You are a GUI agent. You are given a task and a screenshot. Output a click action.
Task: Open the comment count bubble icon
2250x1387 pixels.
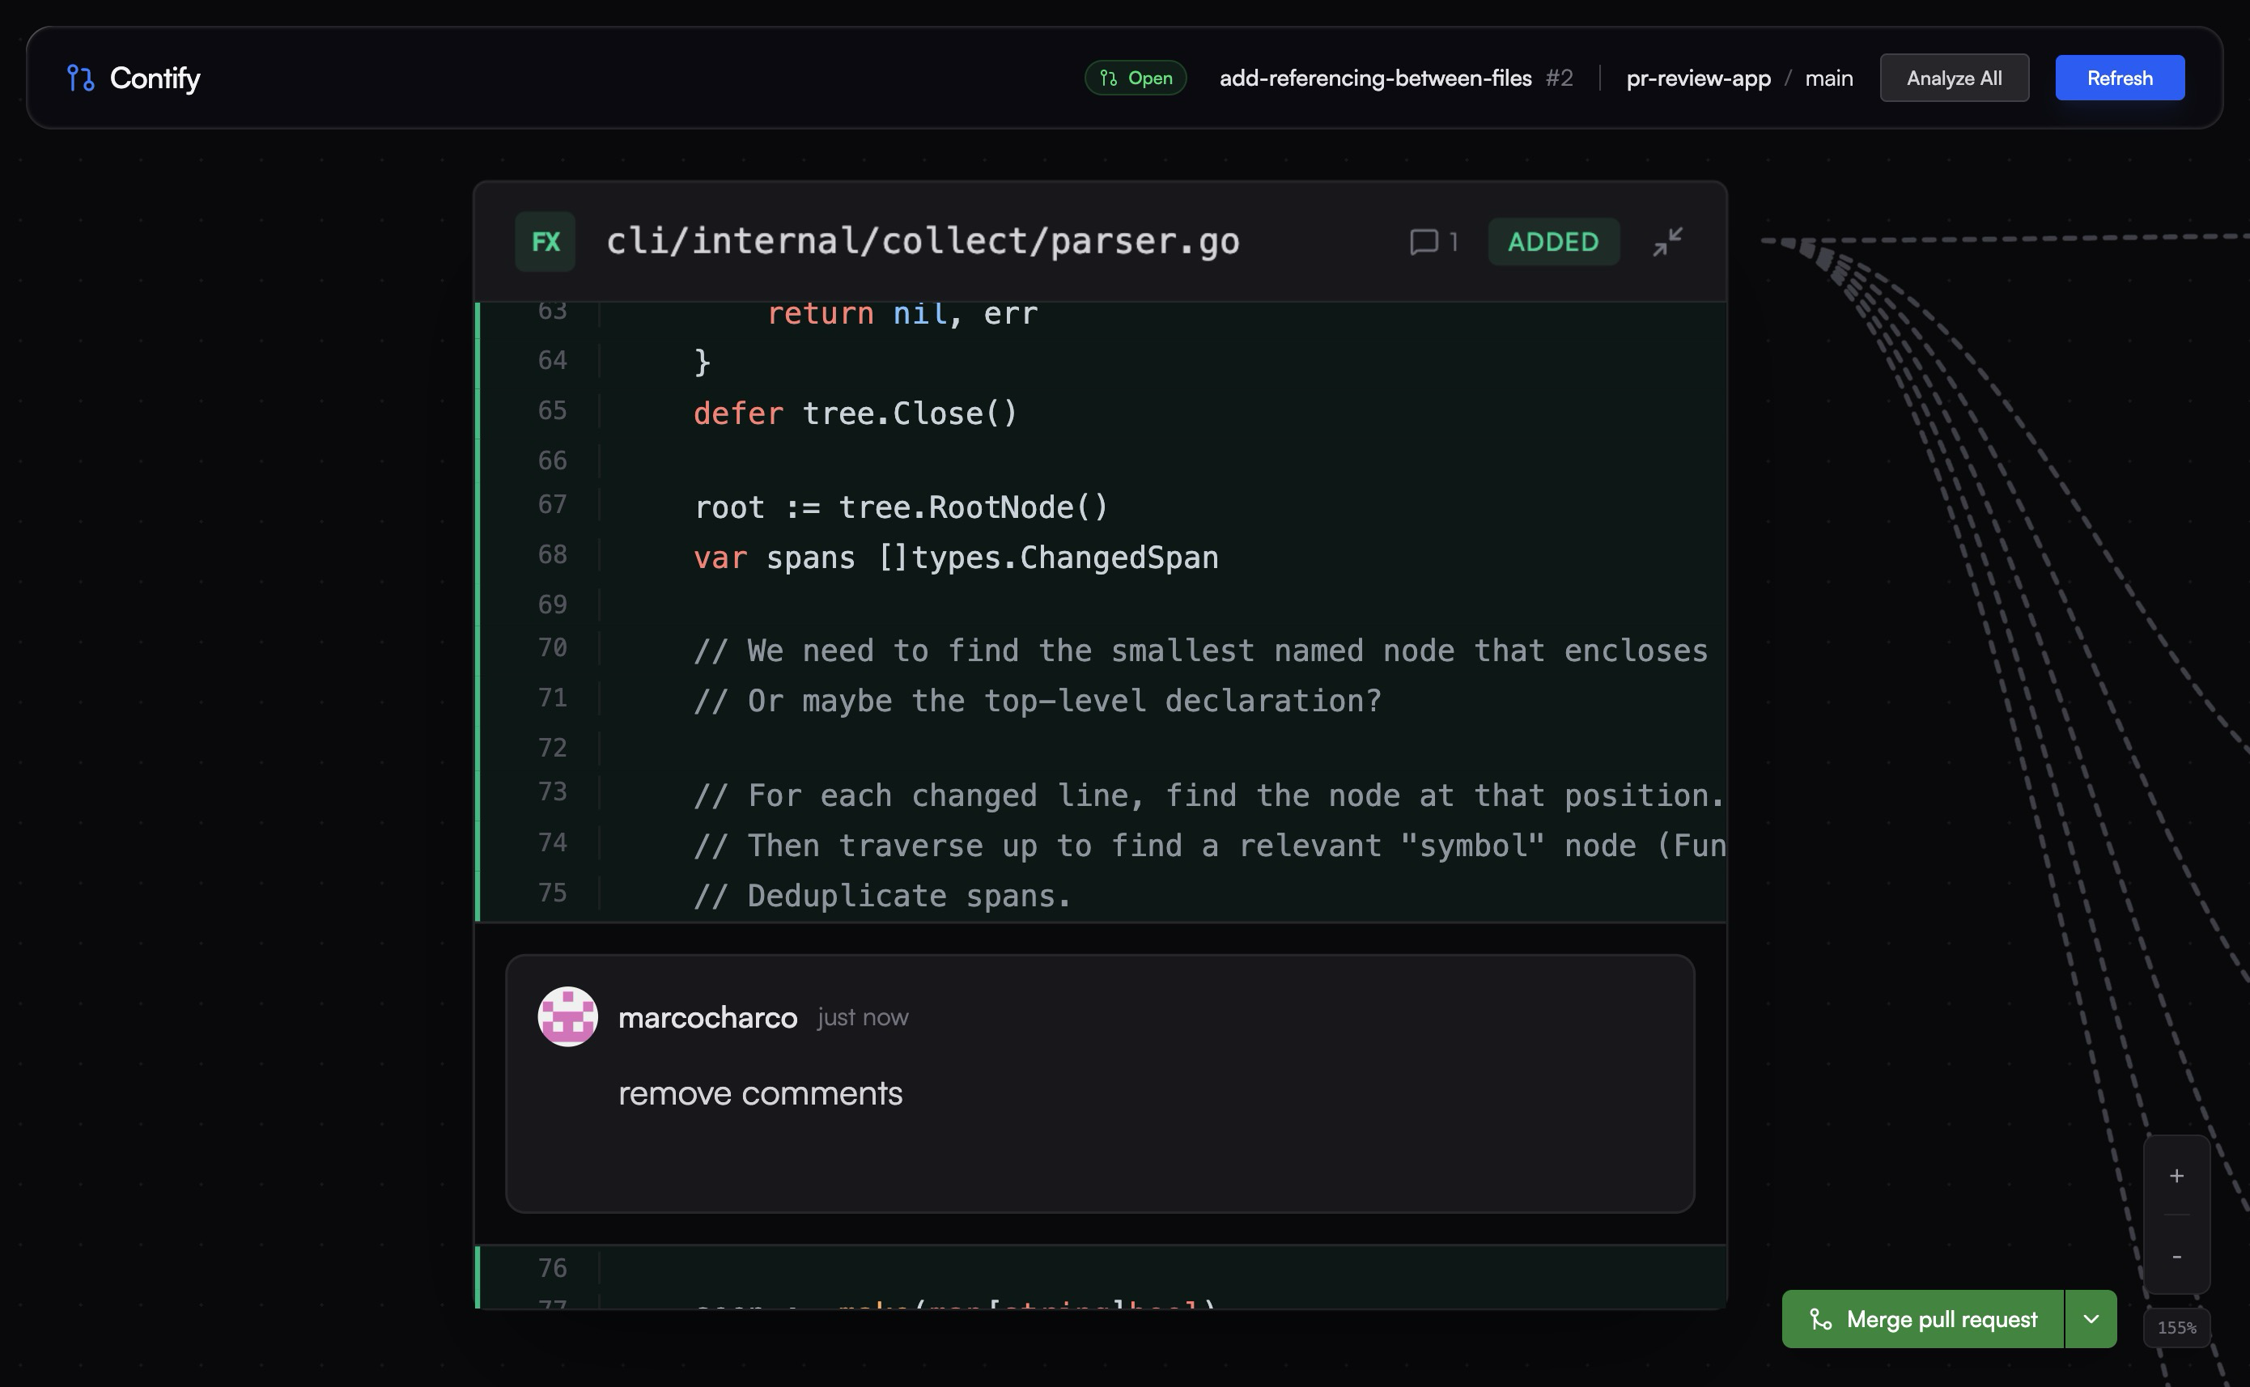[1423, 242]
